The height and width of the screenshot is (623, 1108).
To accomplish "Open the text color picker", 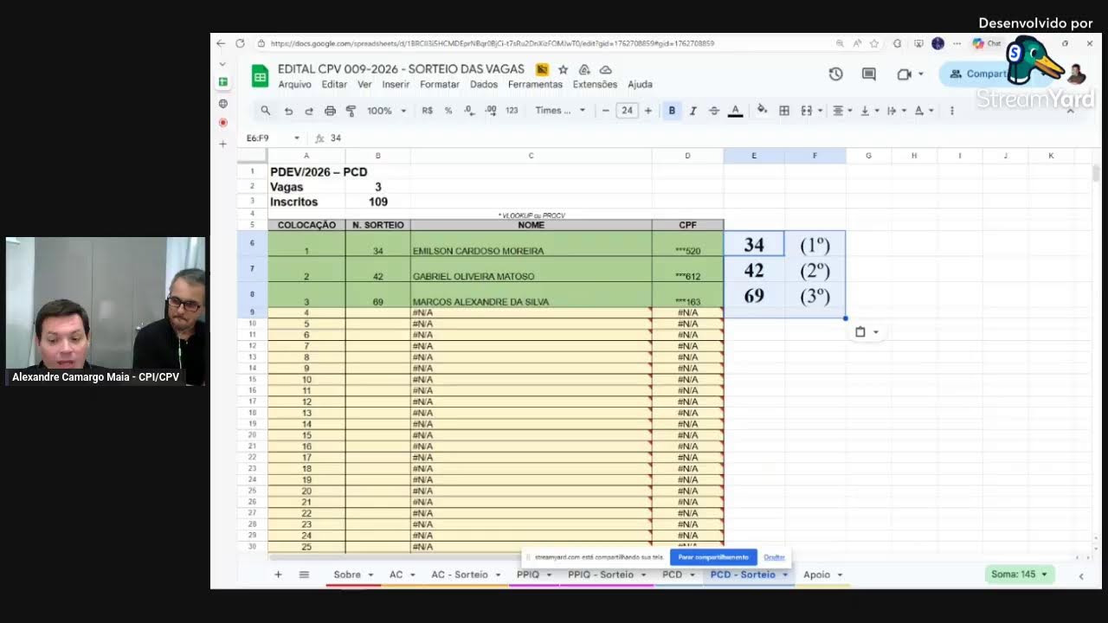I will [735, 111].
